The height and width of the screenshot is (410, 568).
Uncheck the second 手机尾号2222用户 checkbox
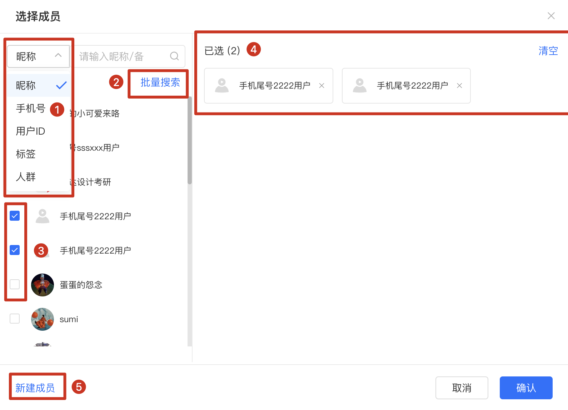click(15, 250)
